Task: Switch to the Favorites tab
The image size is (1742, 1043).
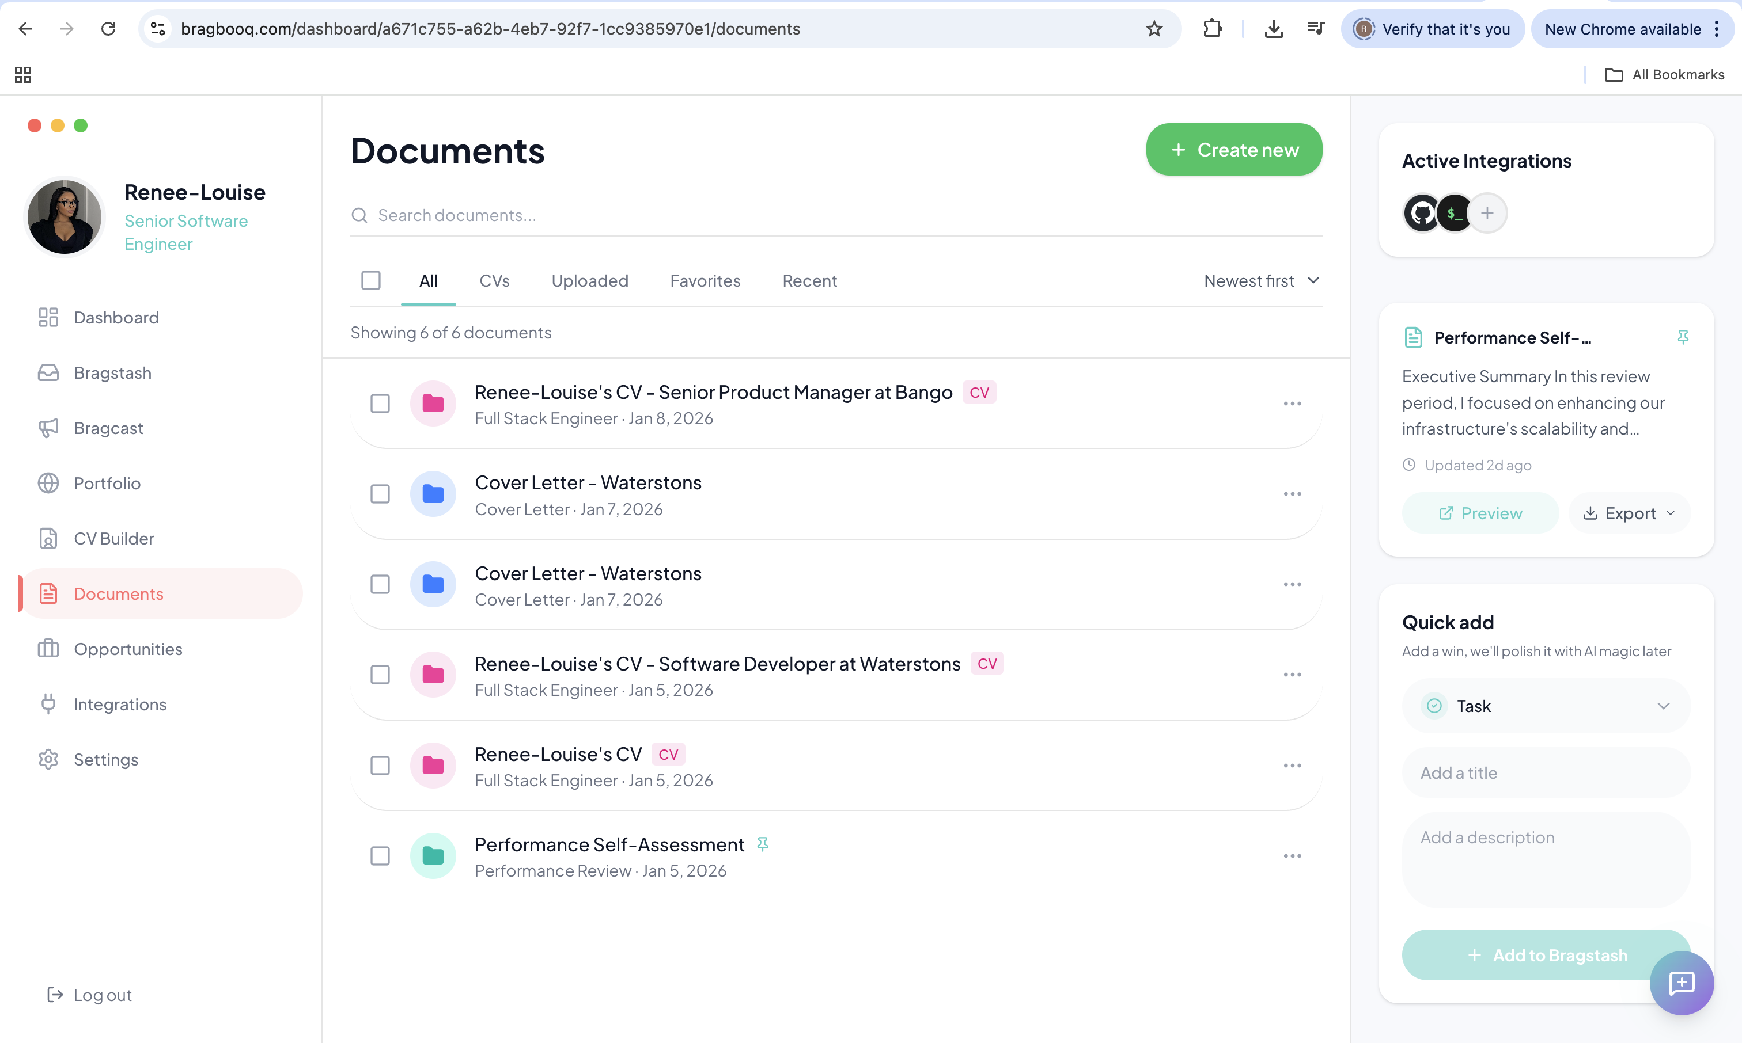Action: [x=705, y=281]
